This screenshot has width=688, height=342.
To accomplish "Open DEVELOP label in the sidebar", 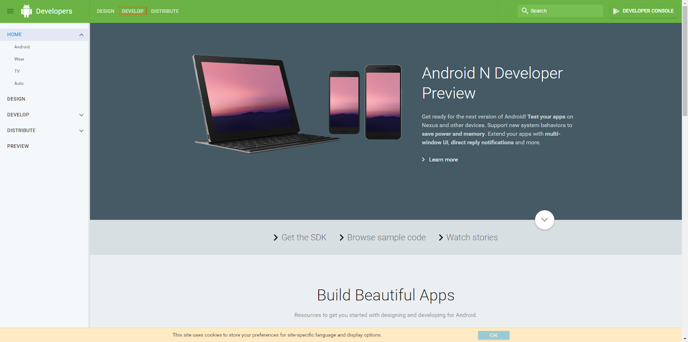I will 18,115.
